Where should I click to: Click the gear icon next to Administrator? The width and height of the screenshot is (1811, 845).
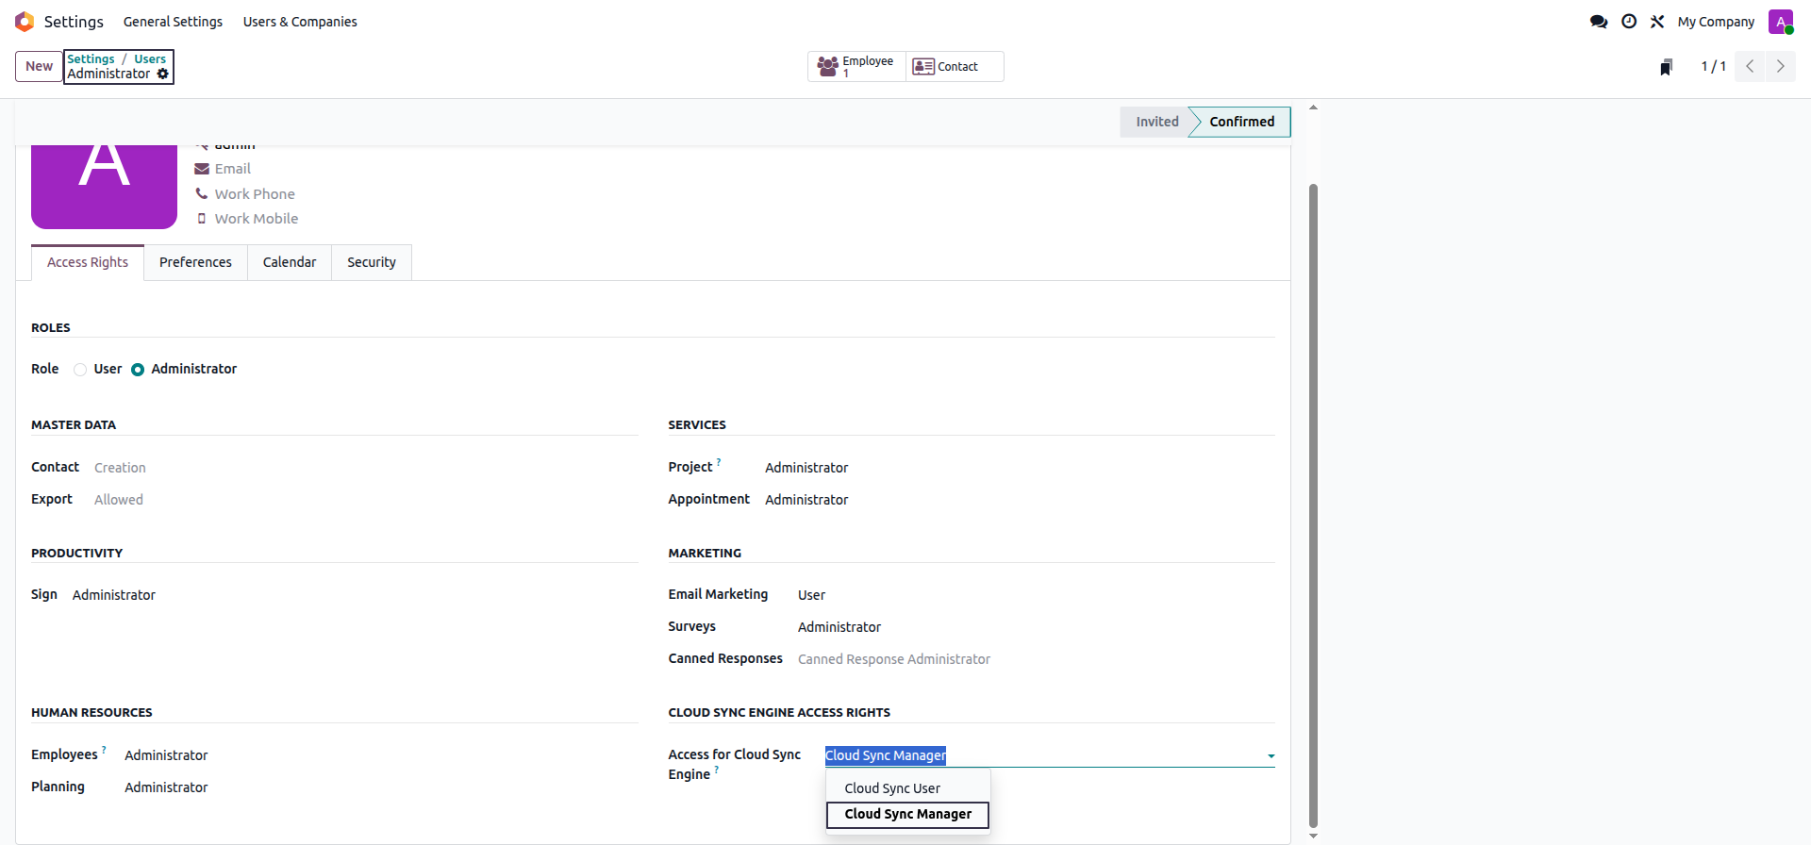coord(162,74)
